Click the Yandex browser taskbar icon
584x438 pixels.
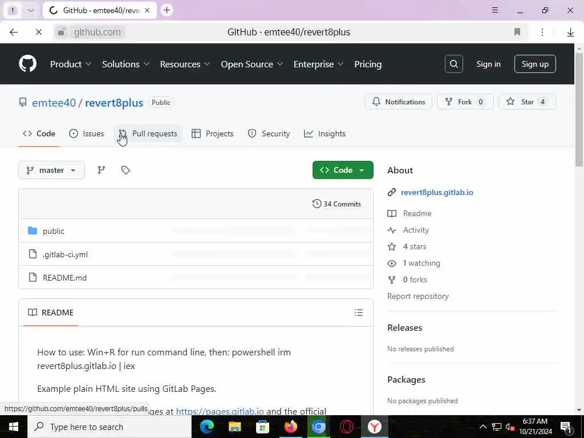point(374,427)
